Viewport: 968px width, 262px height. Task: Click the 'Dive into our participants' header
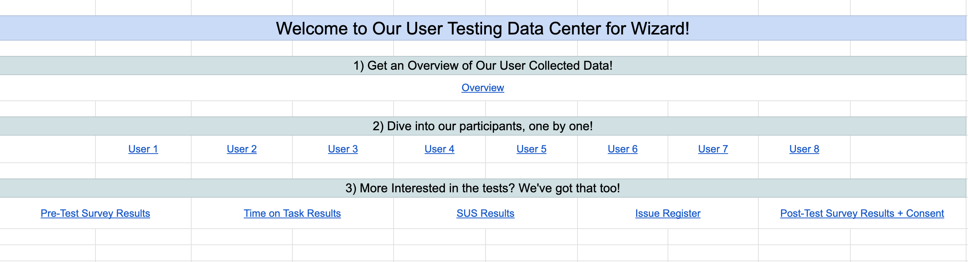(x=482, y=126)
